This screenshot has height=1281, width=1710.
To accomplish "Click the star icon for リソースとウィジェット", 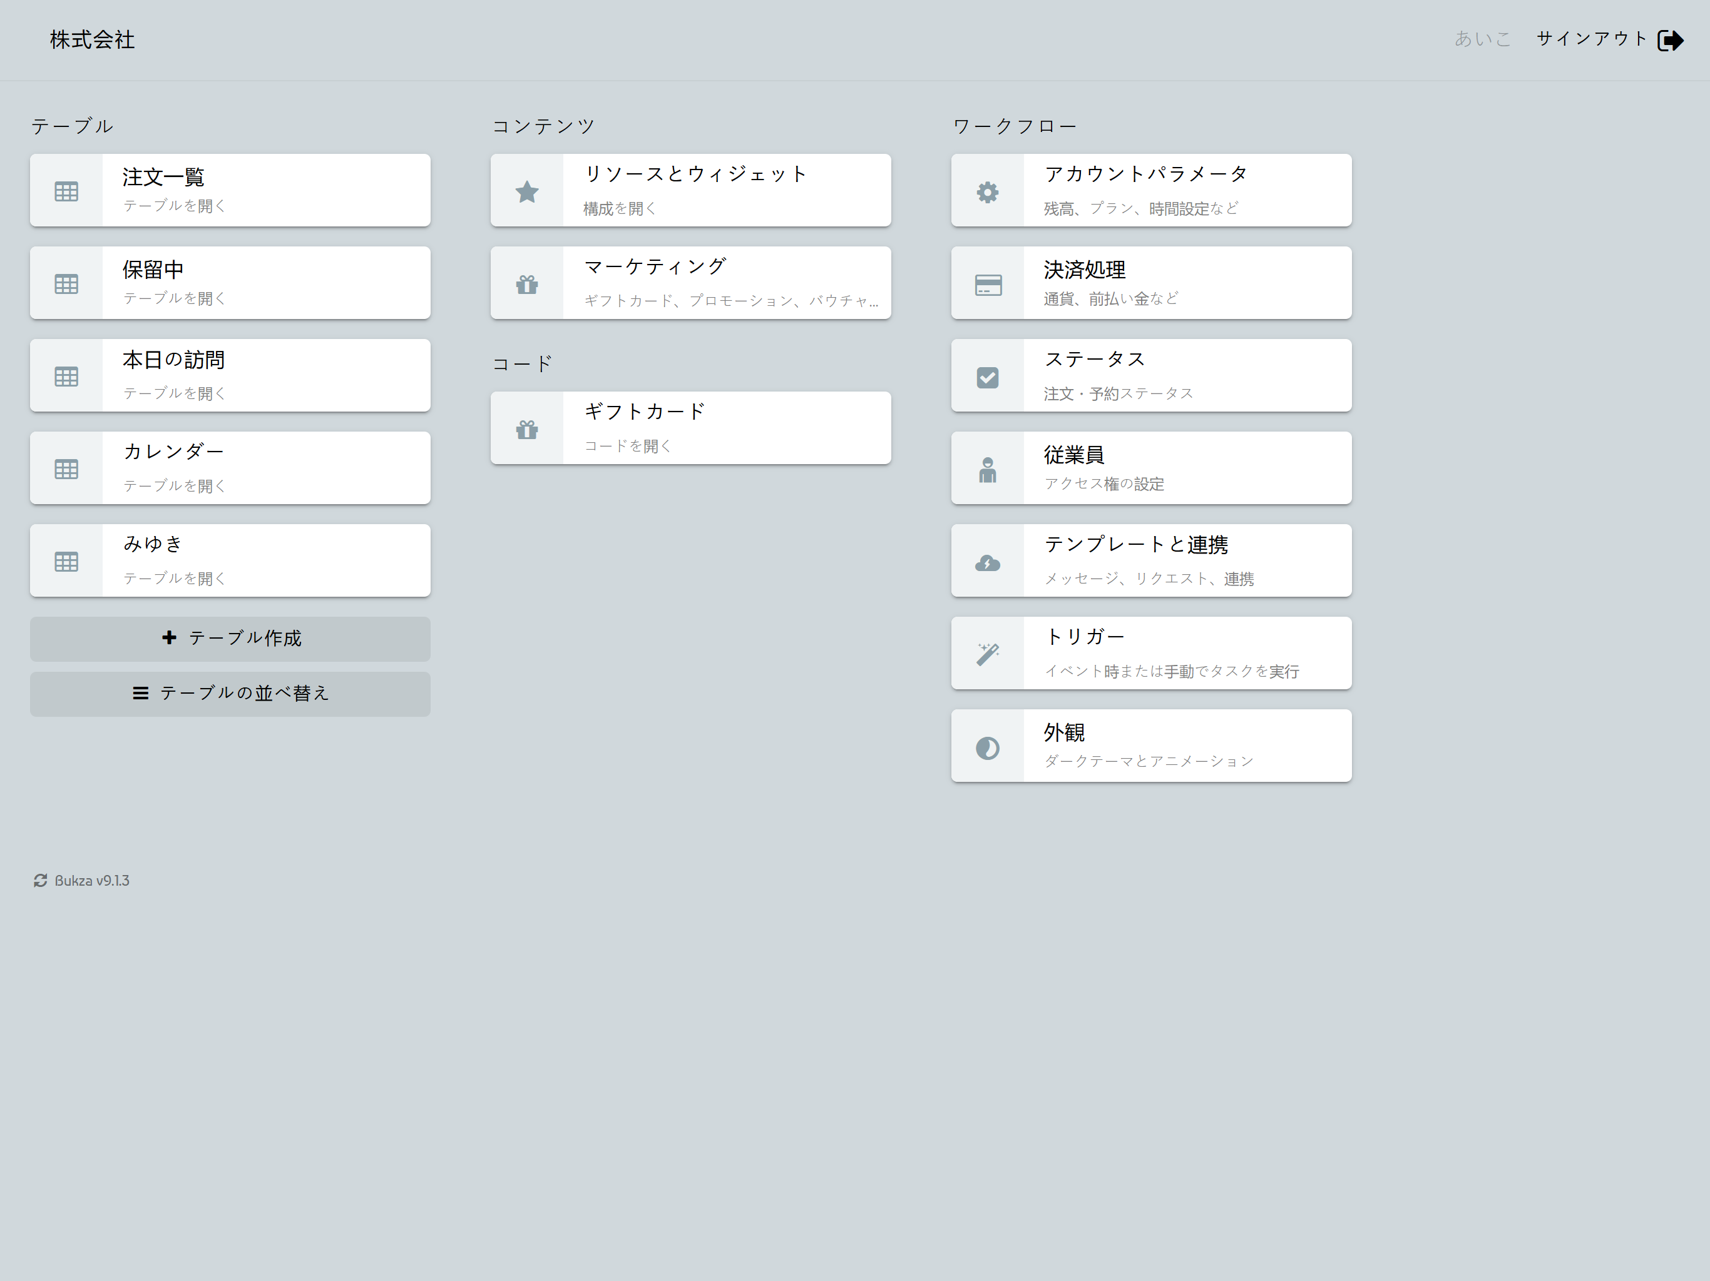I will click(526, 191).
